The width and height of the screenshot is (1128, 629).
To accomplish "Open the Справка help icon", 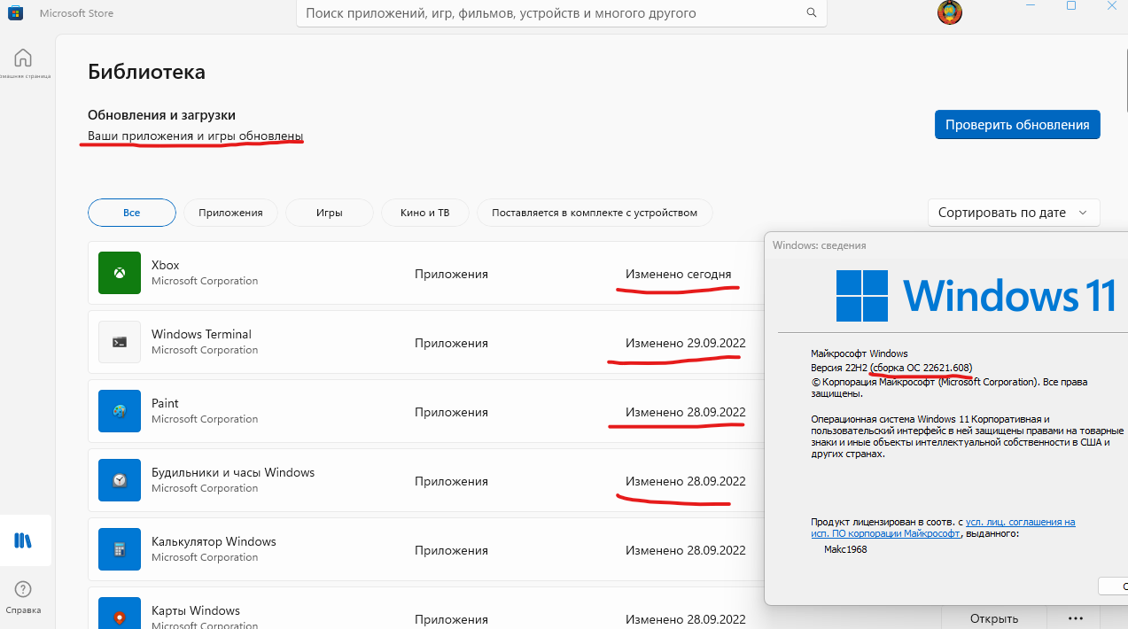I will (23, 590).
